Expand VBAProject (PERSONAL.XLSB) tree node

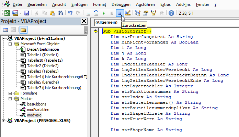coord(4,120)
